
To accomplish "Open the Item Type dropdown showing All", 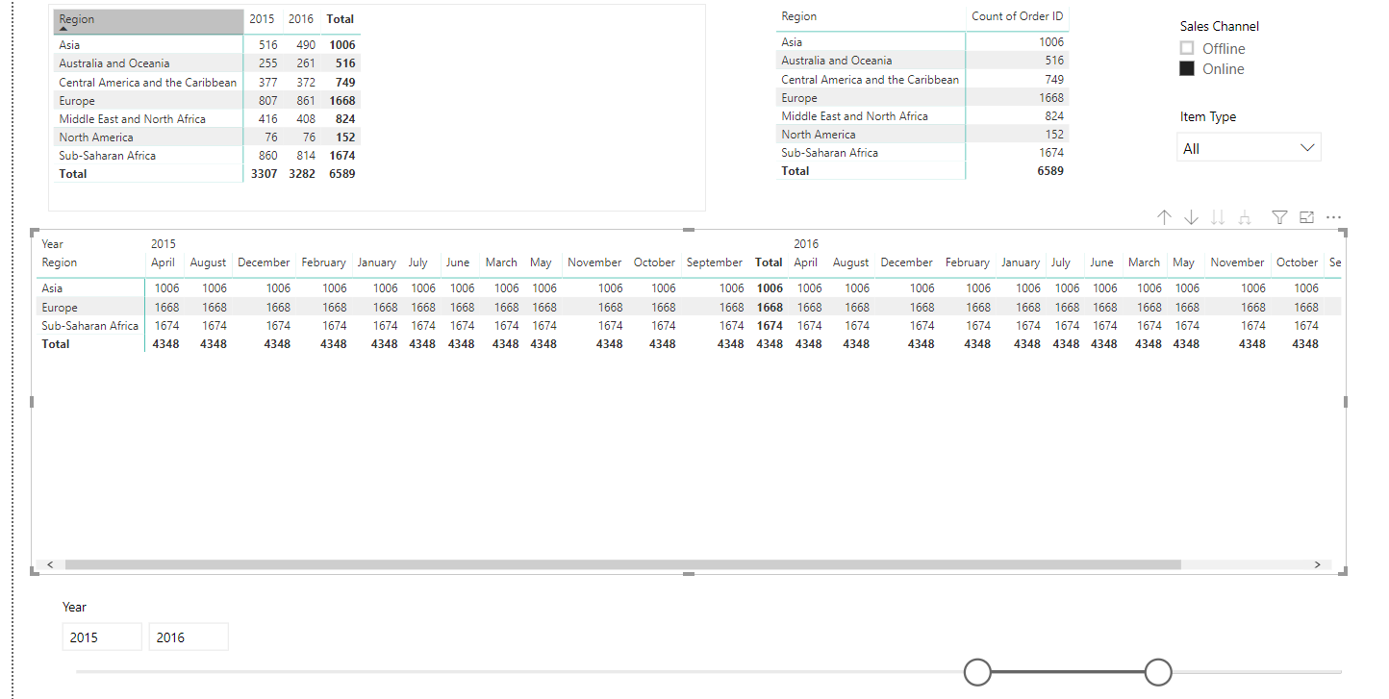I will [1249, 148].
